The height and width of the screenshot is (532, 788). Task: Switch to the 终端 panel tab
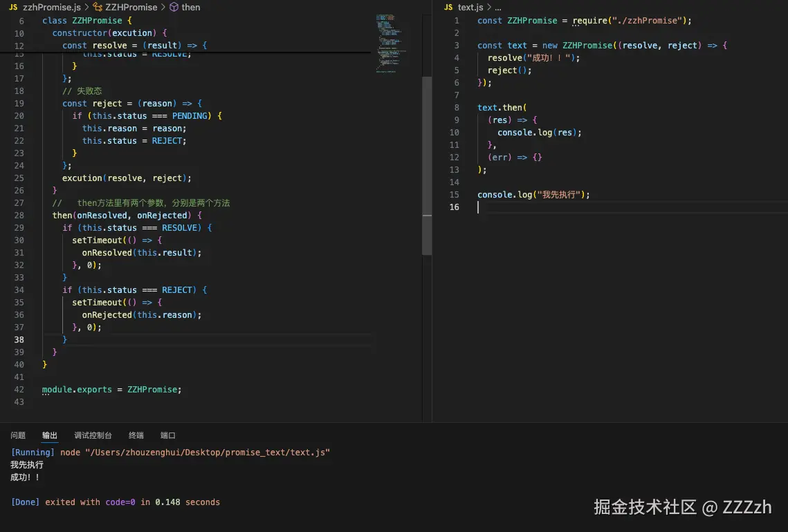coord(136,435)
